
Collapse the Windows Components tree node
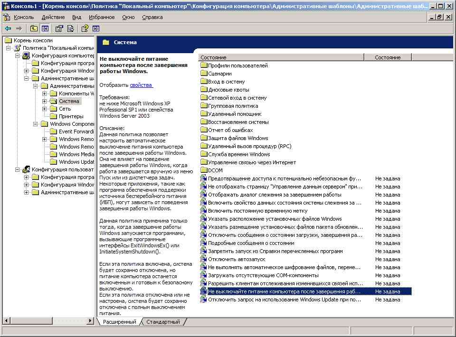coord(36,124)
